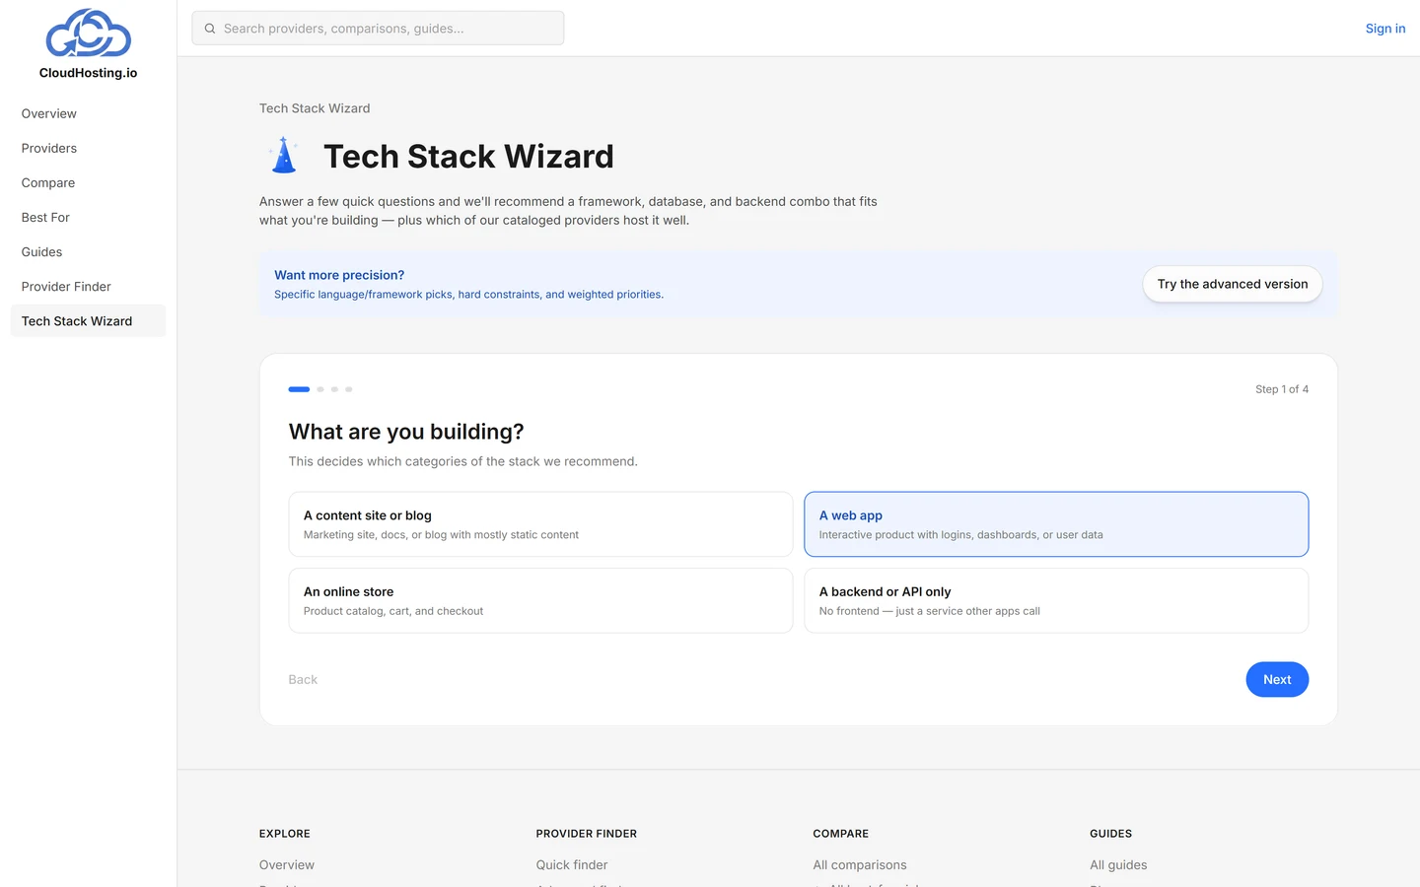This screenshot has height=887, width=1420.
Task: Select 'An online store' option
Action: (x=540, y=600)
